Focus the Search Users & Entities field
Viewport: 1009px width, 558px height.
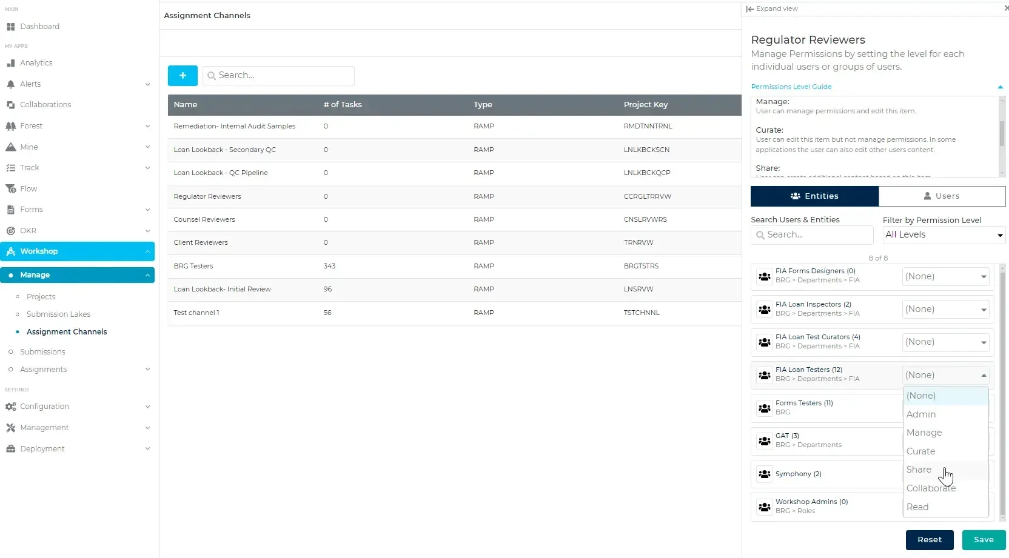[x=812, y=235]
